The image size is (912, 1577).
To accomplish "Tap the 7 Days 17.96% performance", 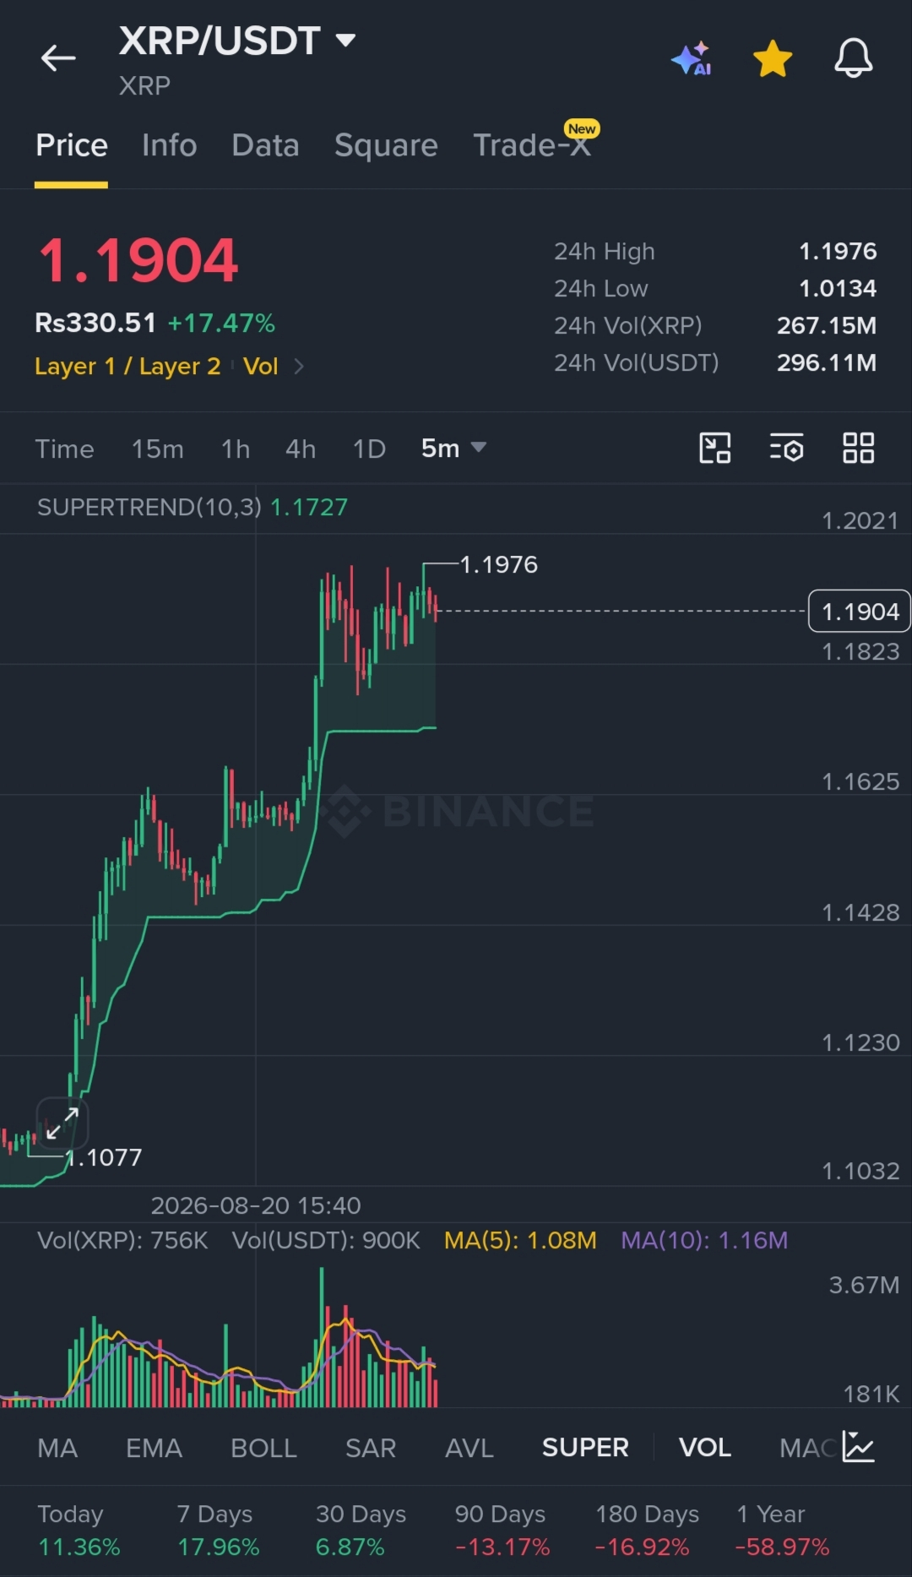I will pyautogui.click(x=218, y=1530).
